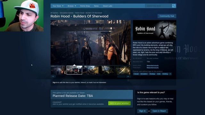The height and width of the screenshot is (115, 205).
Task: Select the Casual tag
Action: tap(136, 74)
